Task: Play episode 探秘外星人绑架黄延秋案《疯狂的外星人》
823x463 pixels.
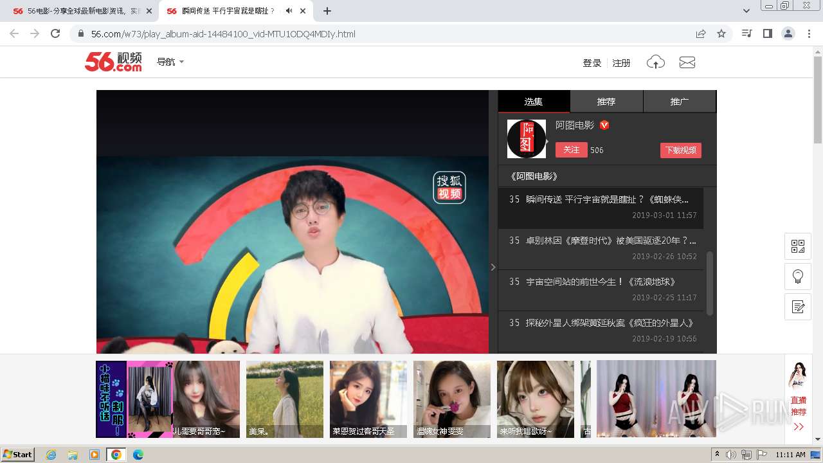Action: click(601, 331)
